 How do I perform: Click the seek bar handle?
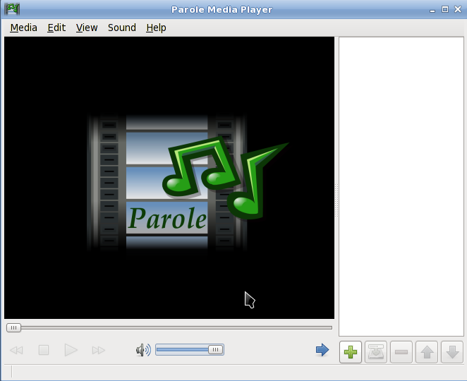pyautogui.click(x=13, y=327)
